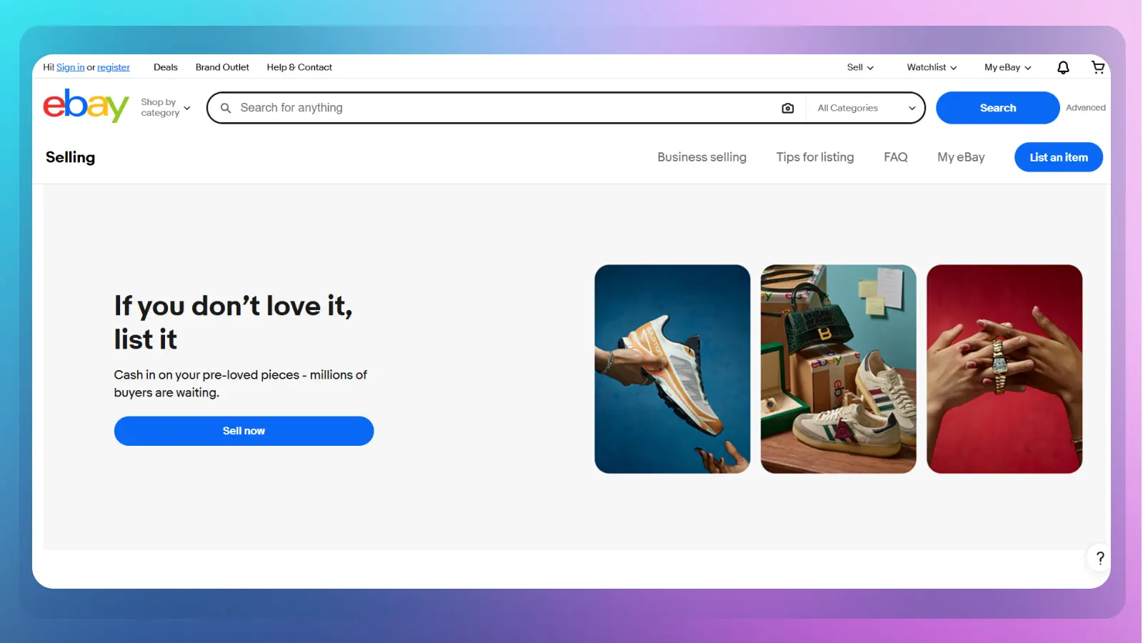Click the List an item button
This screenshot has width=1143, height=643.
1058,157
